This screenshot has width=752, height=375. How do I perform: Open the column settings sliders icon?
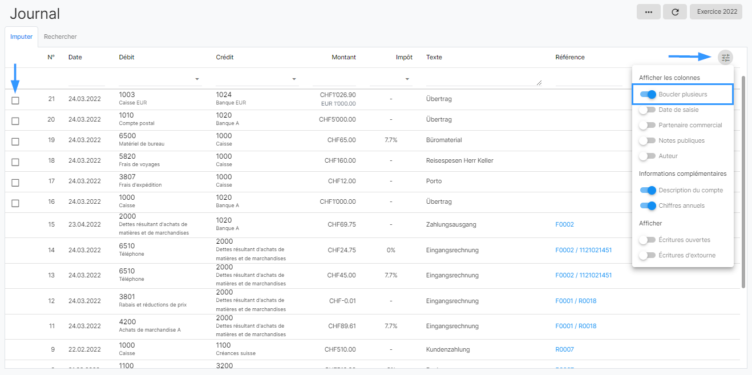point(725,57)
